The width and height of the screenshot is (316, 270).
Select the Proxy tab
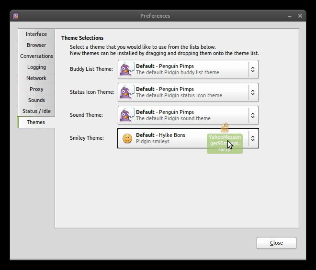(36, 89)
